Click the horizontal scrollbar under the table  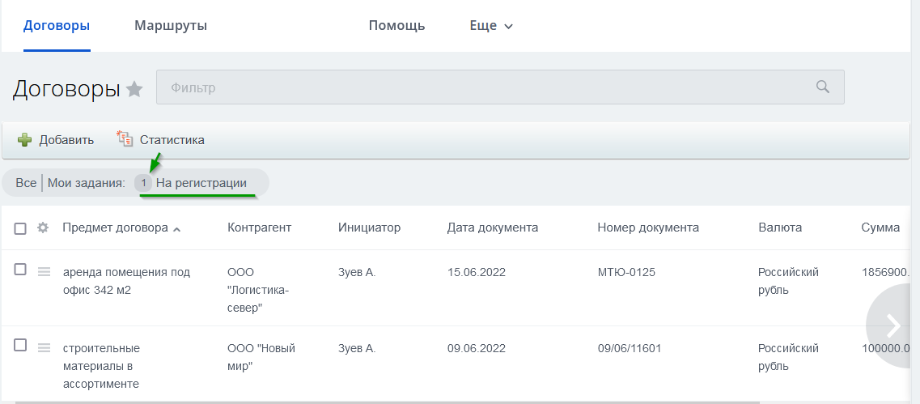388,401
